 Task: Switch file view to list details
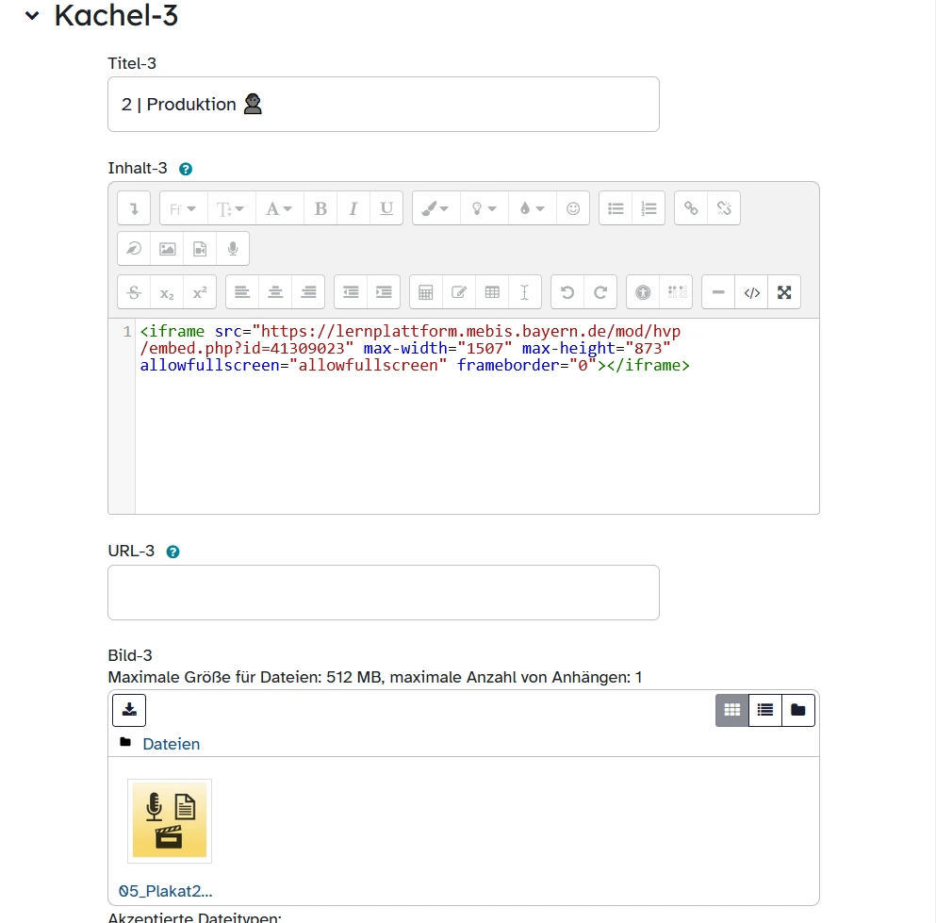coord(765,710)
